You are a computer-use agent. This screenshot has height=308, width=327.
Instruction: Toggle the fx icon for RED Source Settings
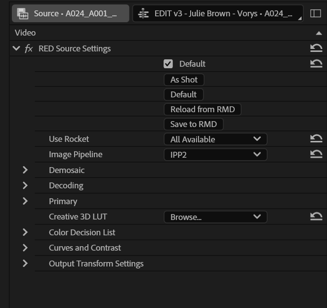(x=29, y=48)
